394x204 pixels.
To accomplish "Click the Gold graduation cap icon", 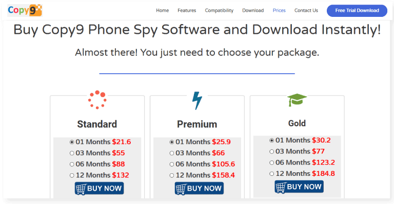I will (297, 100).
